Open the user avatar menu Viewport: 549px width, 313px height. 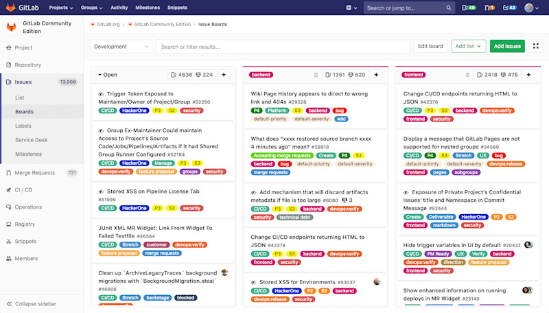click(x=531, y=8)
